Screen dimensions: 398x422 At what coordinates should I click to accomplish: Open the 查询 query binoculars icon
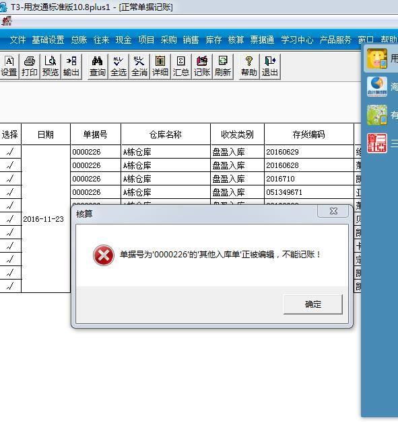98,67
